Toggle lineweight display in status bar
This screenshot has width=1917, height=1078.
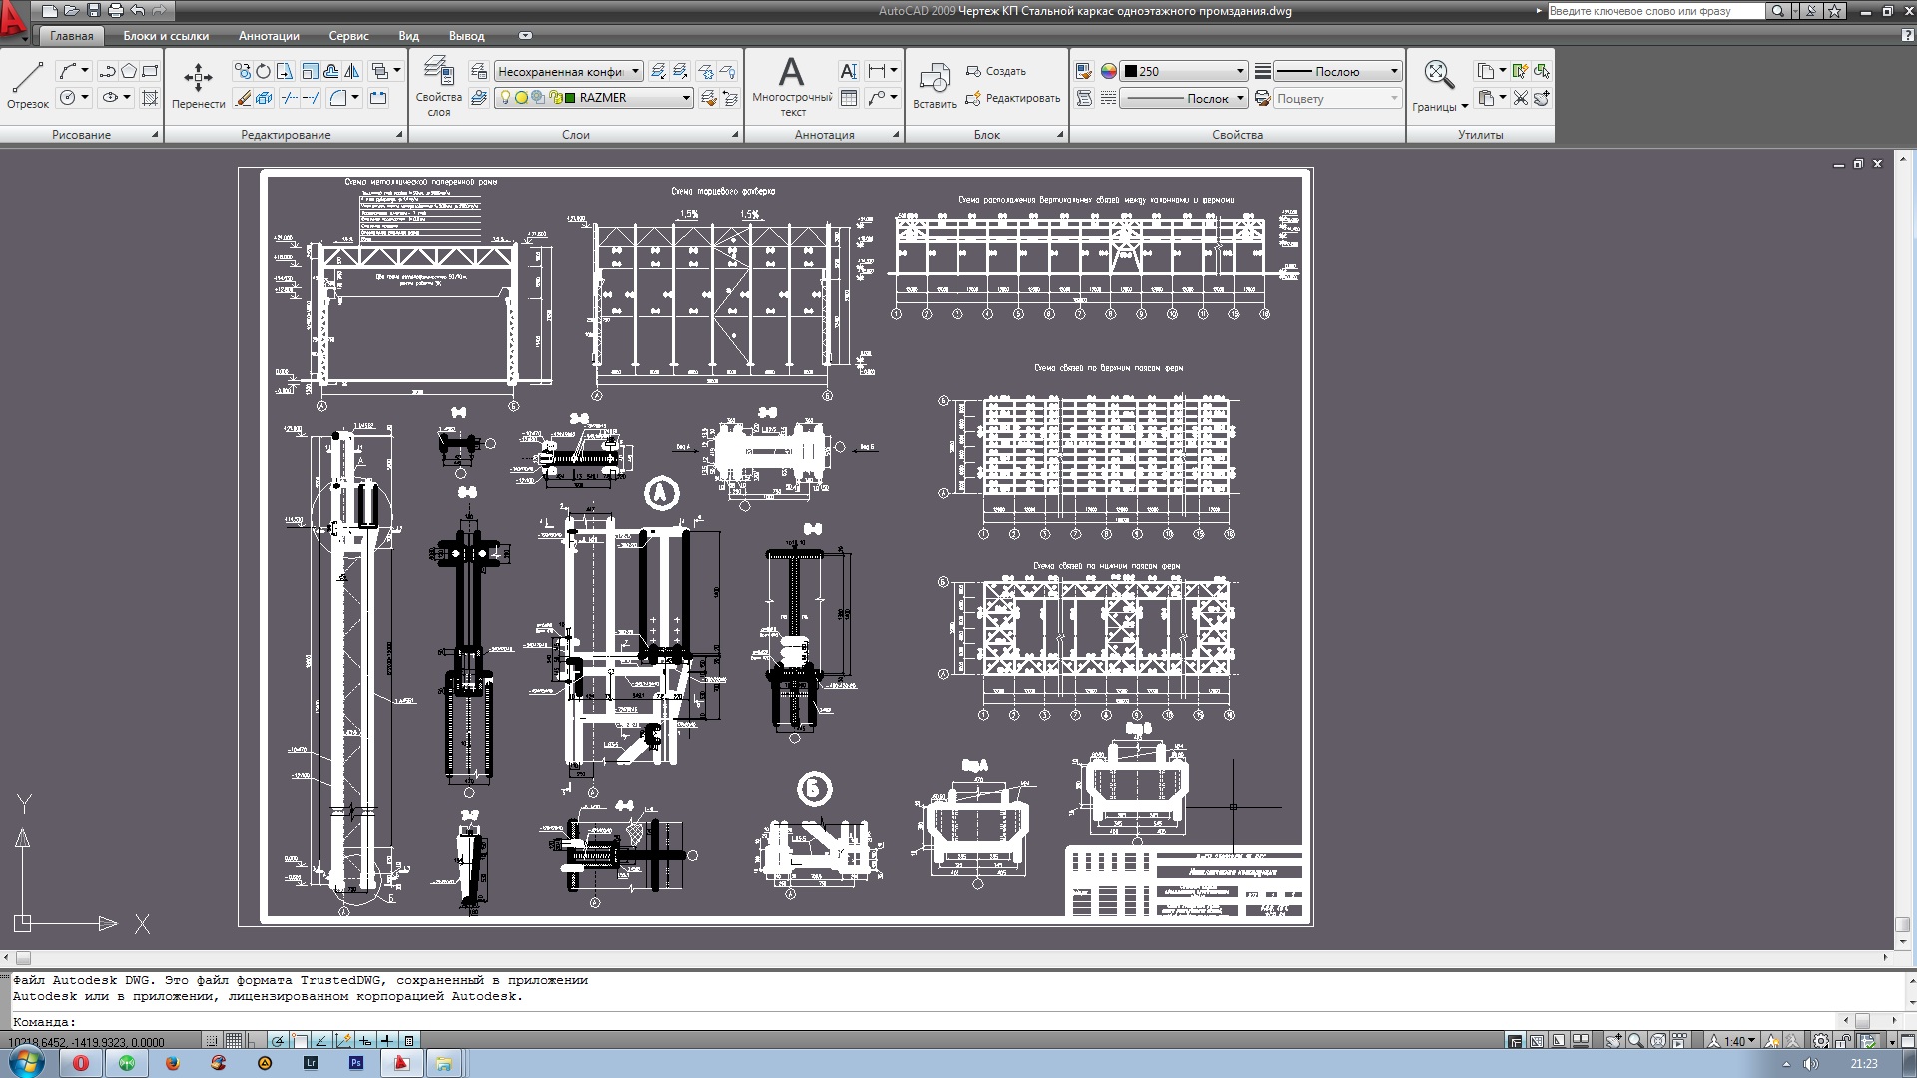(x=387, y=1041)
